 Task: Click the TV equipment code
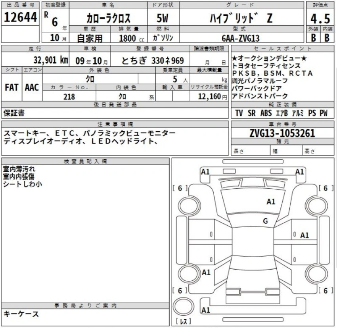tap(239, 113)
